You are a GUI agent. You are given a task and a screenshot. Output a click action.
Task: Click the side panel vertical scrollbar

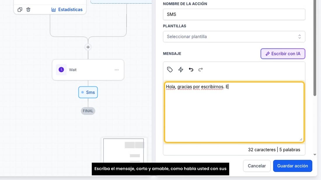[x=315, y=48]
